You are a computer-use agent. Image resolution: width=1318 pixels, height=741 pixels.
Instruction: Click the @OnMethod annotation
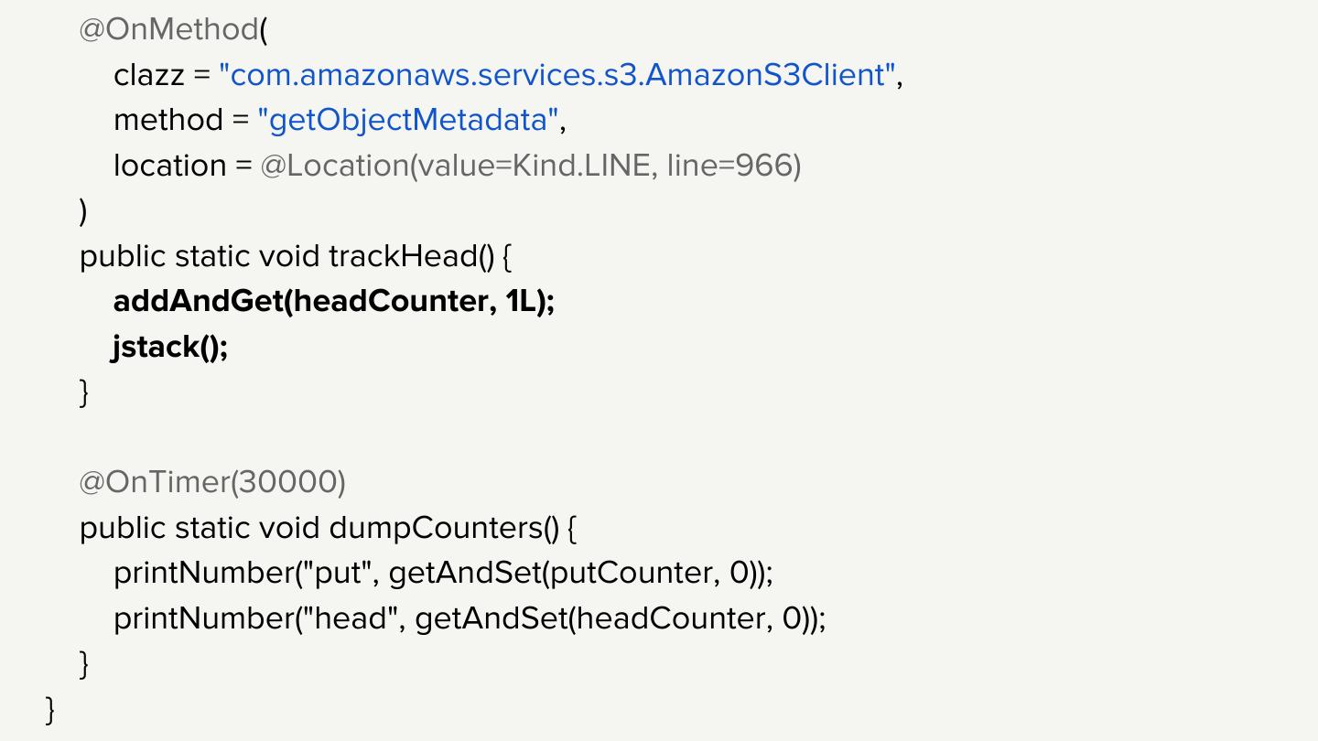169,29
